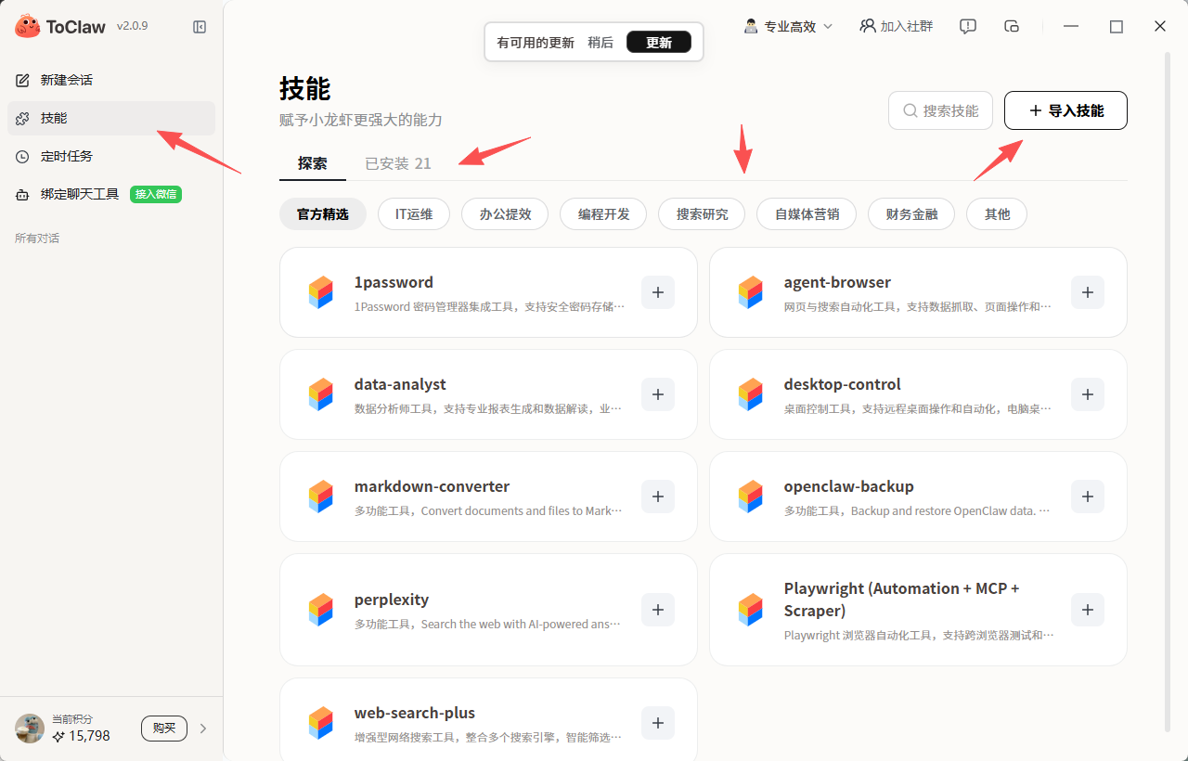Open the 专业高效 mode dropdown

pyautogui.click(x=789, y=26)
